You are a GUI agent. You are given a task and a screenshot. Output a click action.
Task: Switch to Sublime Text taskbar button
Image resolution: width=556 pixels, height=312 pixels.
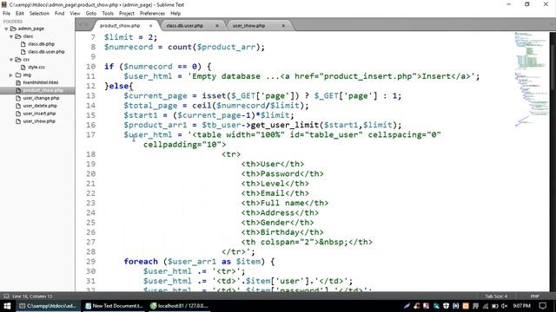pyautogui.click(x=48, y=306)
